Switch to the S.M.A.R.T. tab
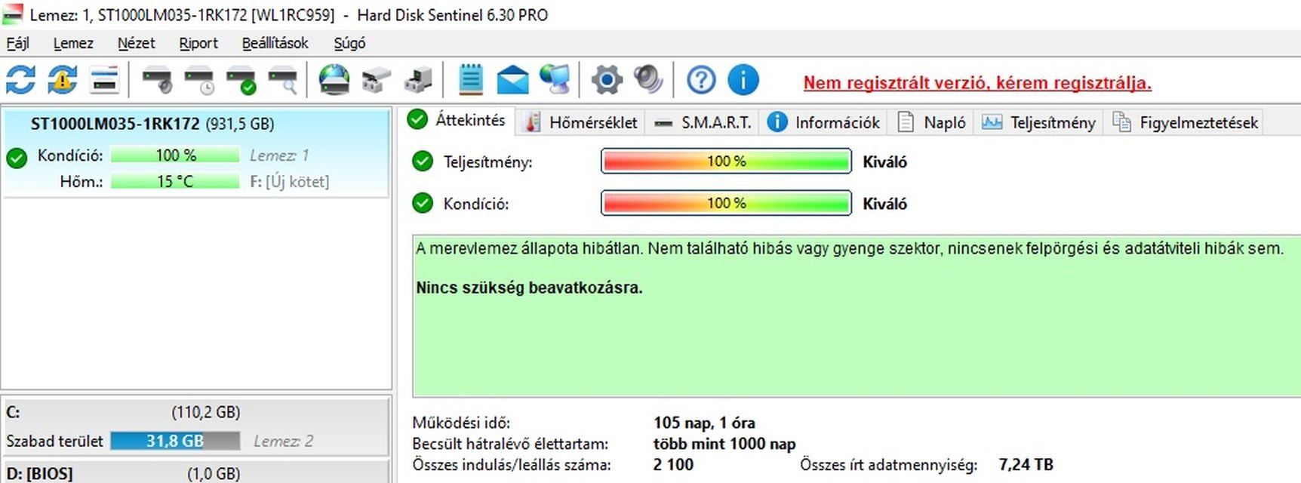Screen dimensions: 1301x483 [x=703, y=122]
